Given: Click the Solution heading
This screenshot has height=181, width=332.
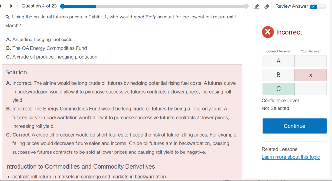Looking at the screenshot, I should coord(16,72).
